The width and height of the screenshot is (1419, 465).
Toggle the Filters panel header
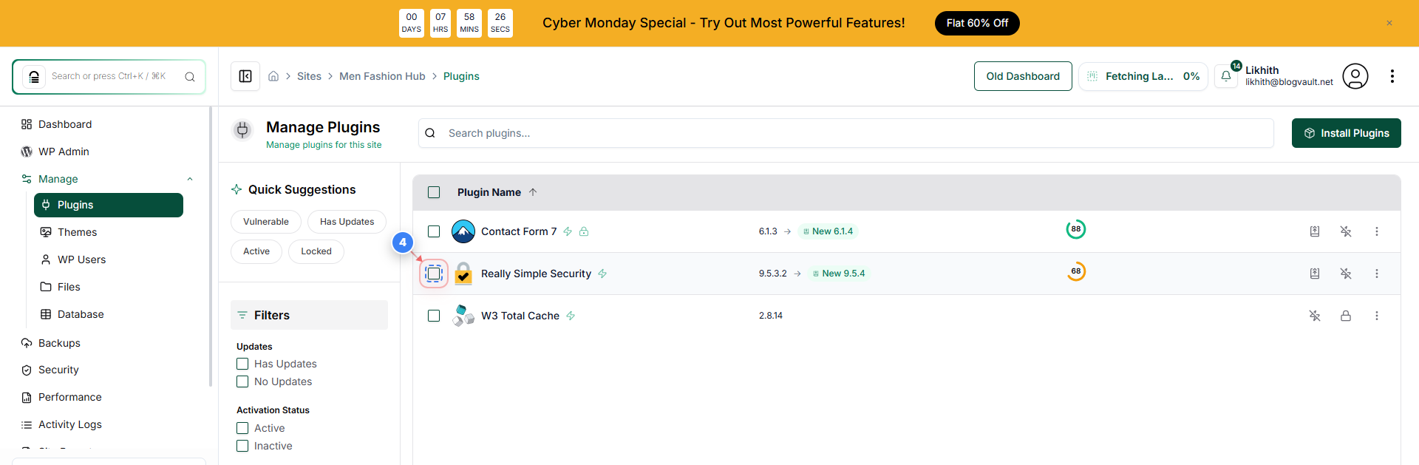coord(309,315)
